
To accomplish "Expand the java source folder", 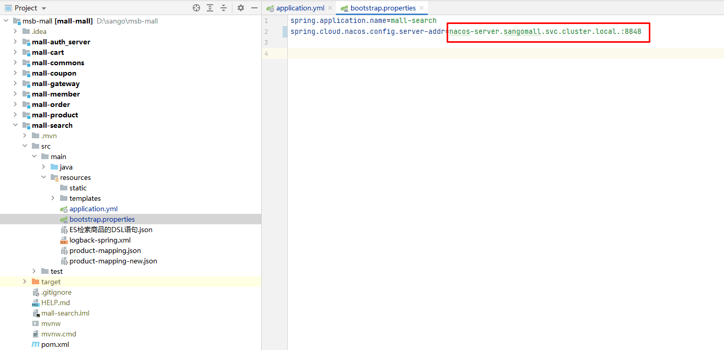I will point(44,167).
